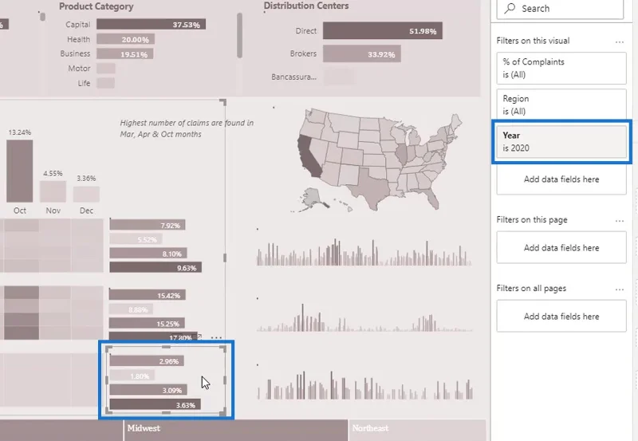This screenshot has height=441, width=638.
Task: Click the Dec column with 3.36%
Action: [86, 194]
